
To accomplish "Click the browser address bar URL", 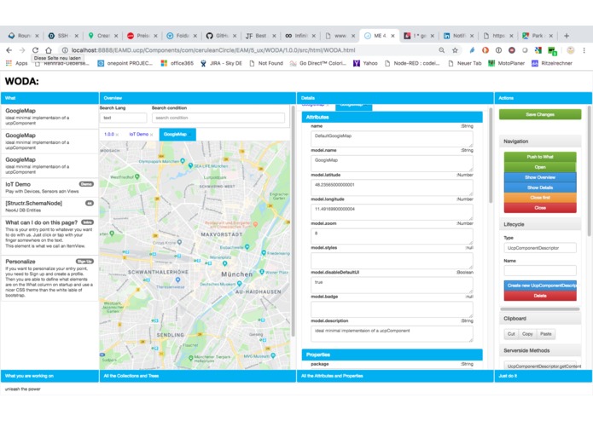I will click(213, 49).
